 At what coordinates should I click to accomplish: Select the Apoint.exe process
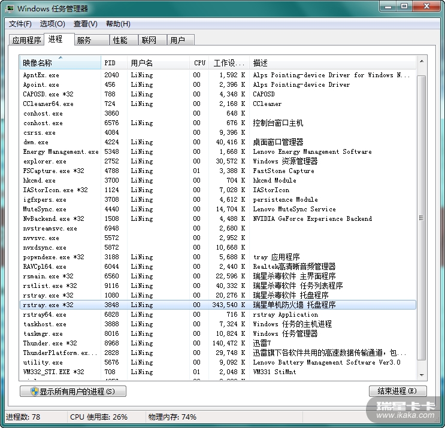coord(218,85)
